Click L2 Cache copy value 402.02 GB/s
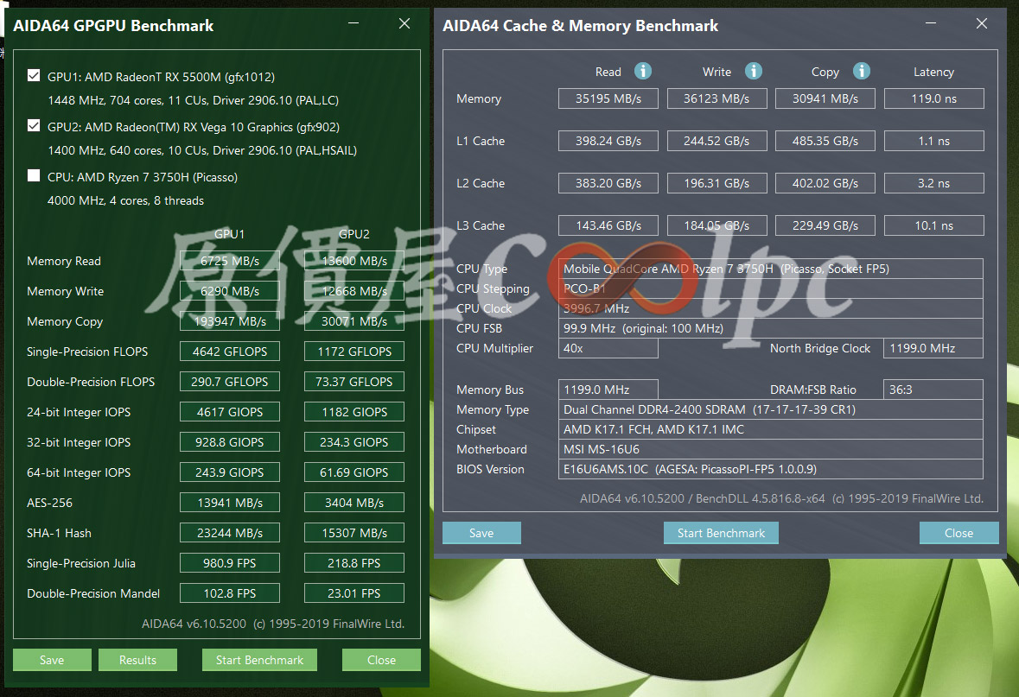This screenshot has height=697, width=1019. [x=825, y=183]
